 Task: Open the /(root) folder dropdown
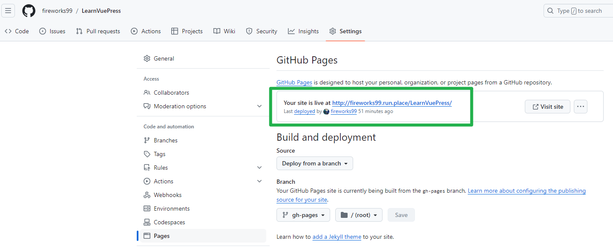(359, 215)
